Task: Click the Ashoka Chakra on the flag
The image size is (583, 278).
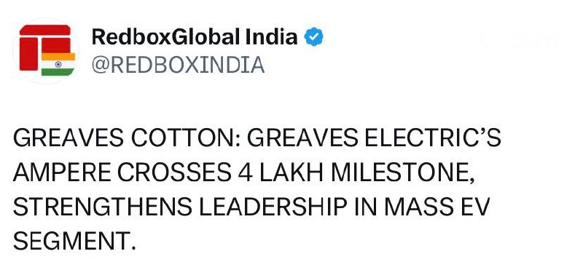Action: (x=58, y=64)
